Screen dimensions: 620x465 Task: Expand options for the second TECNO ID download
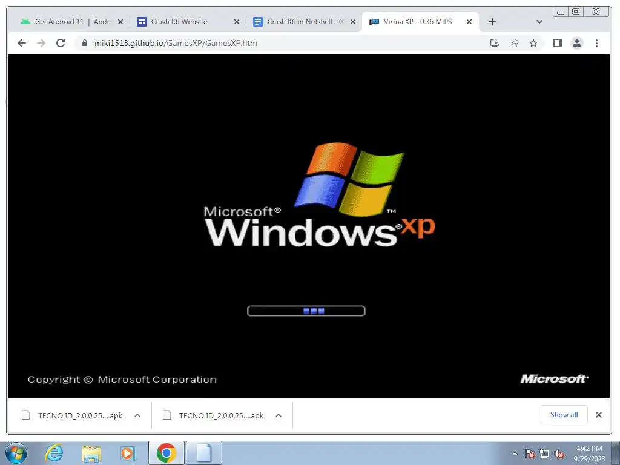point(279,415)
